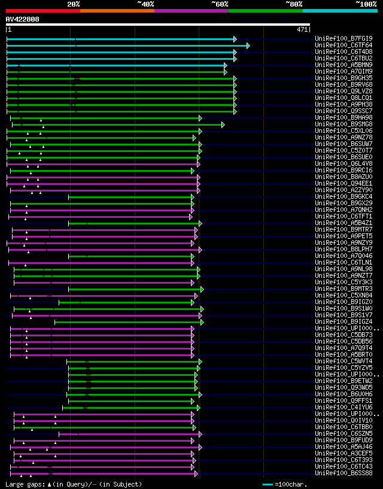Screen dimensions: 383x489
Task: Open hit UniRef100_C6TBU2
Action: click(344, 58)
